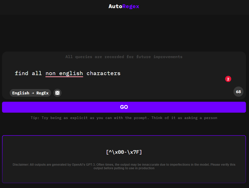Click the regex output [^\x00-\x7F]

(124, 152)
